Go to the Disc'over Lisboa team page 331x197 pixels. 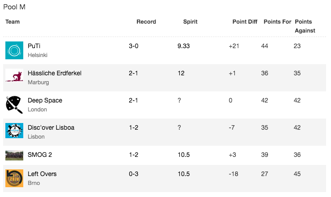point(51,127)
